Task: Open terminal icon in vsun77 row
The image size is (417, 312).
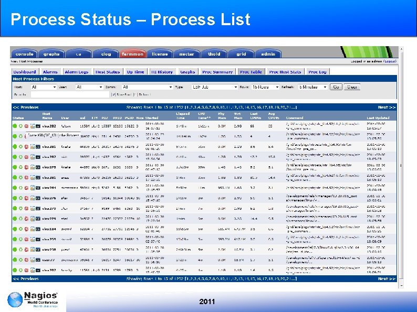Action: tap(38, 260)
